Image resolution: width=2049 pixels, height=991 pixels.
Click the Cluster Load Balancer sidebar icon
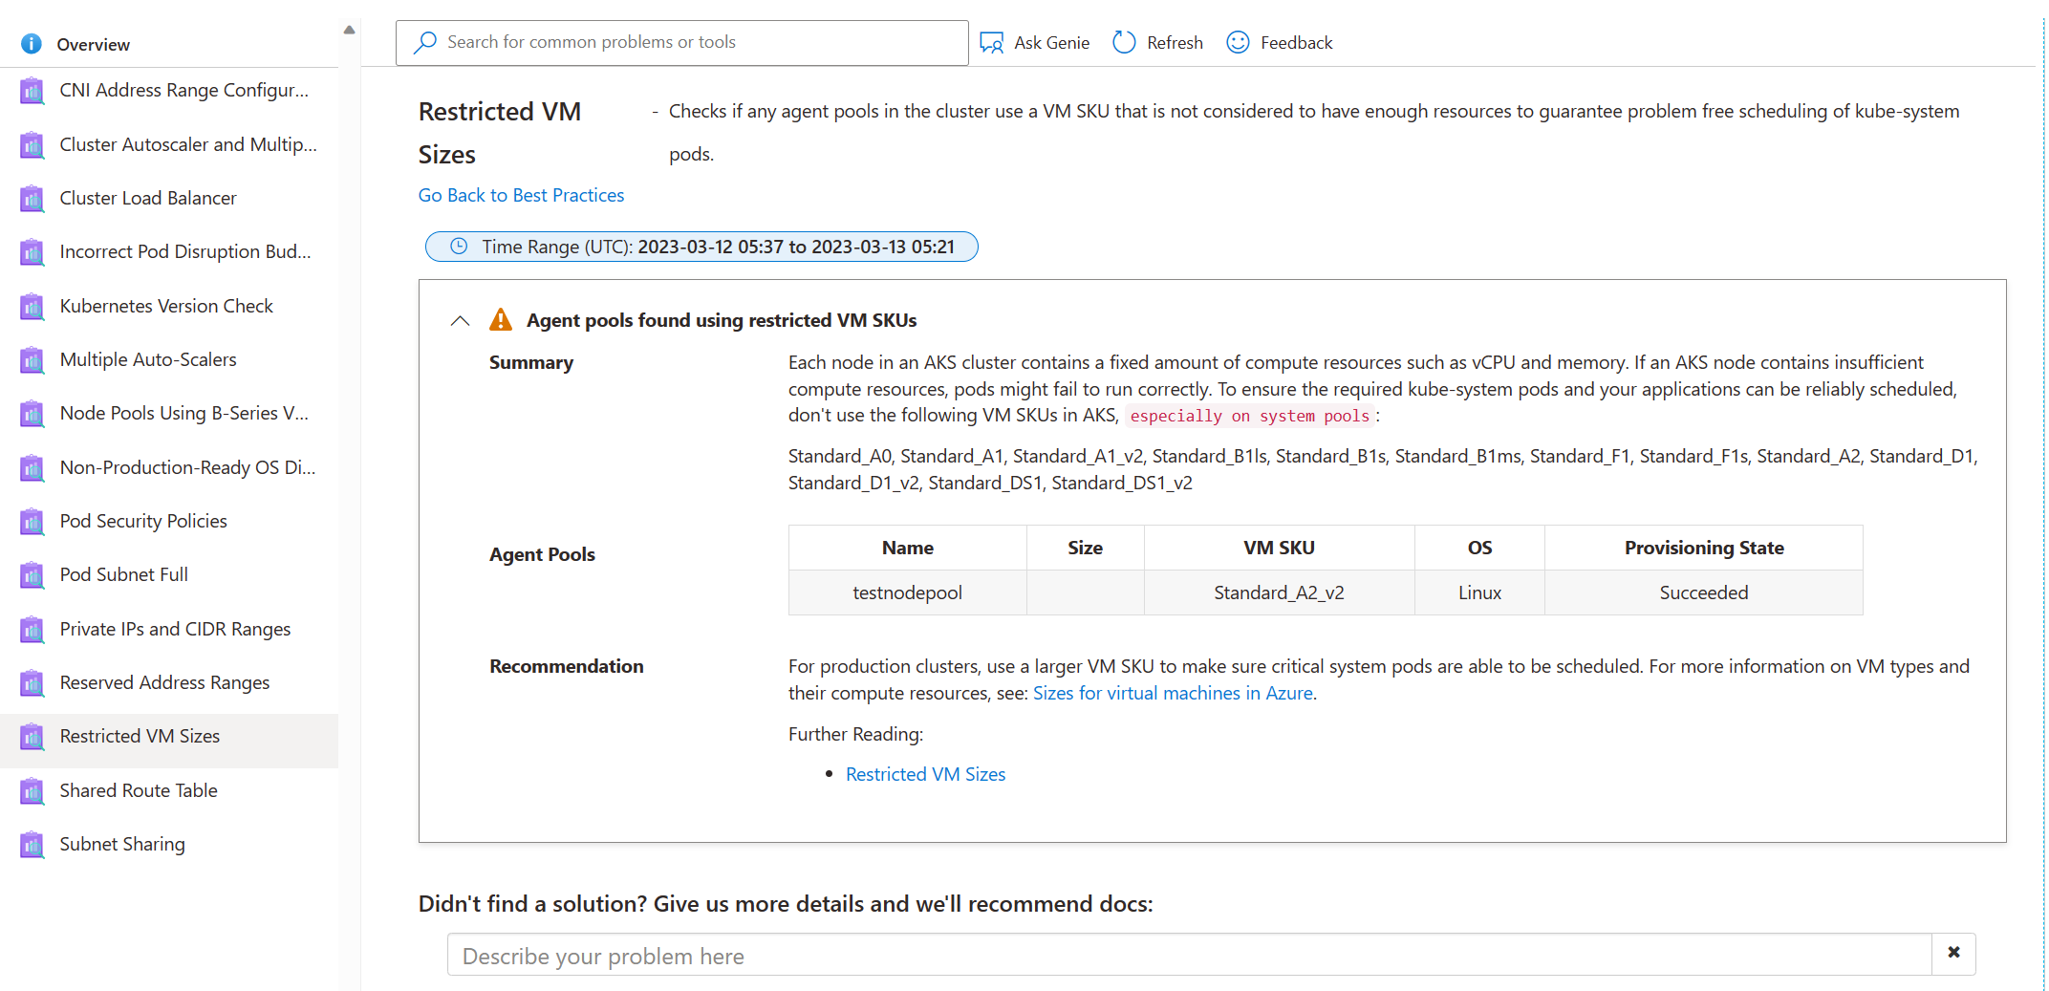(32, 199)
